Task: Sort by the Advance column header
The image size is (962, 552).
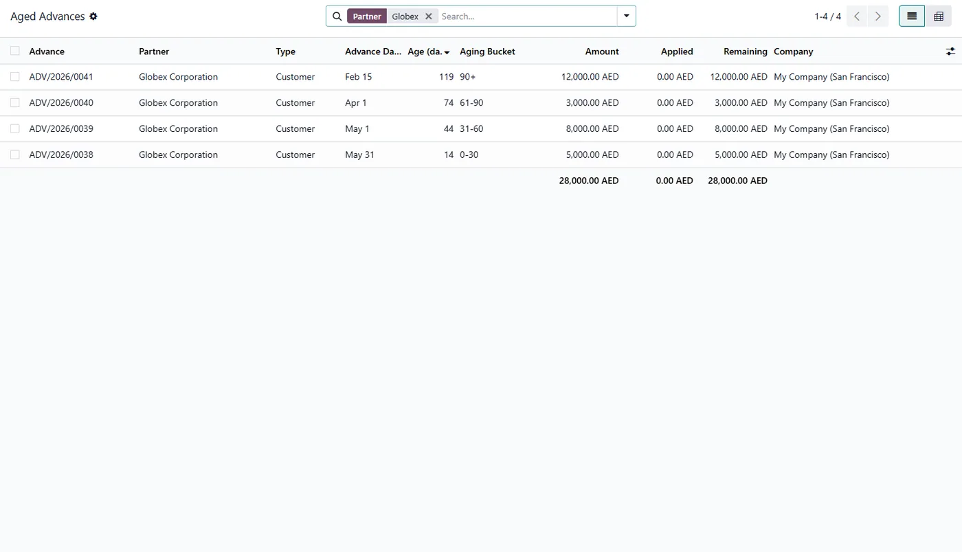Action: click(x=47, y=51)
